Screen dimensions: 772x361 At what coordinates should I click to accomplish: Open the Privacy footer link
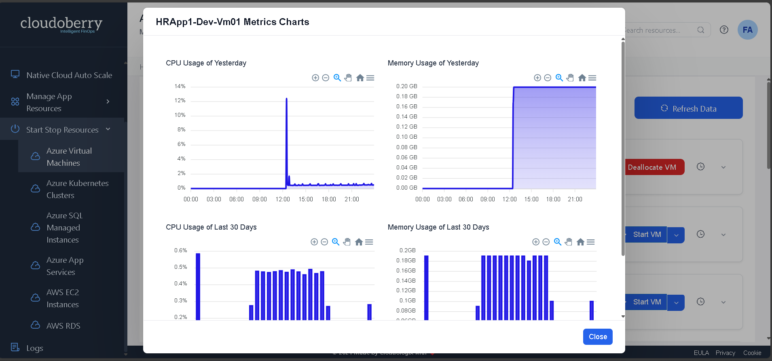pyautogui.click(x=725, y=353)
